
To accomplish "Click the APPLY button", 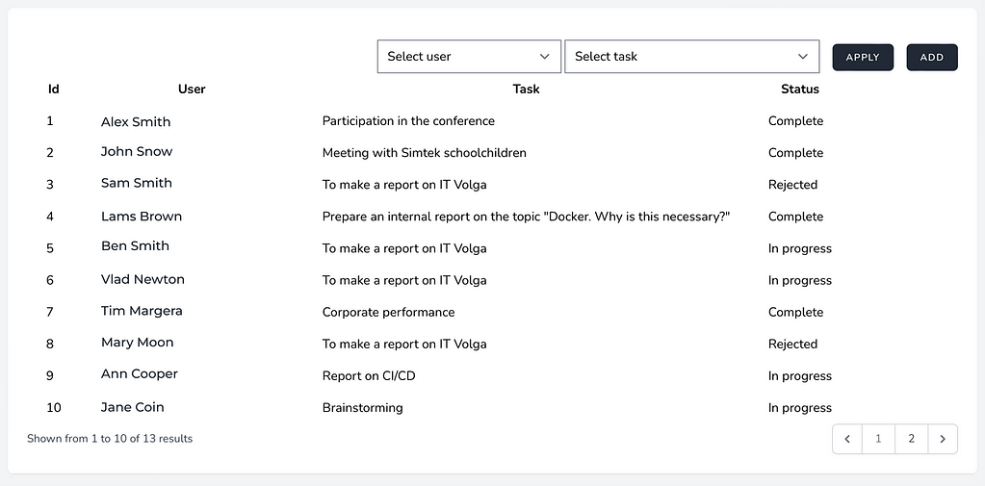I will click(x=863, y=57).
